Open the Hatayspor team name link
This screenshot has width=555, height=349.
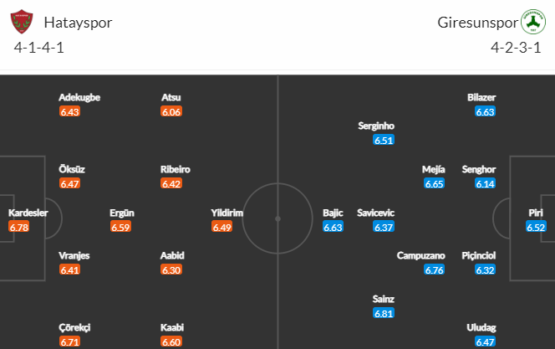click(78, 23)
